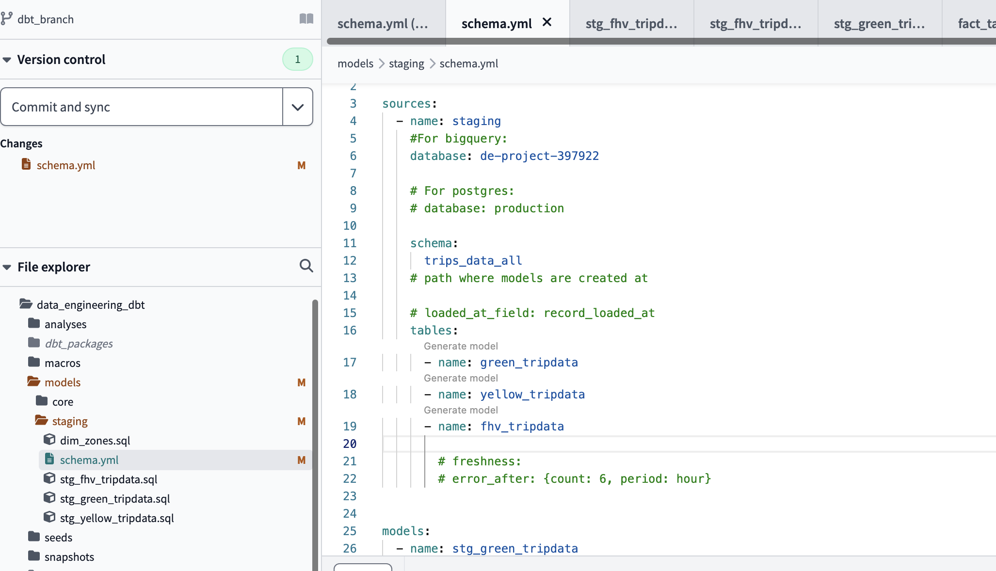Click the staging open folder icon
Image resolution: width=996 pixels, height=571 pixels.
(41, 420)
